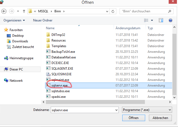
Task: Select SQLAGENT.EXE file icon
Action: (48, 68)
